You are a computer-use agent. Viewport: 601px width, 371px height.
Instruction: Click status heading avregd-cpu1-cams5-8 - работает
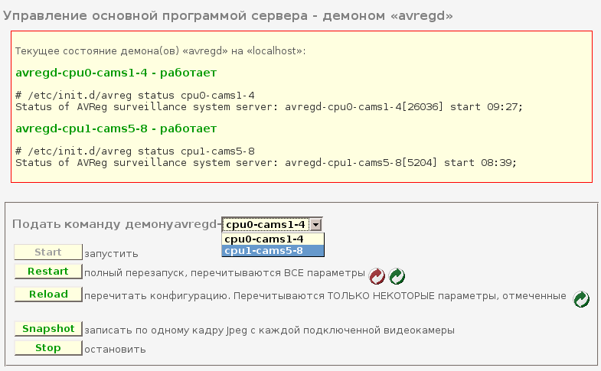[116, 129]
